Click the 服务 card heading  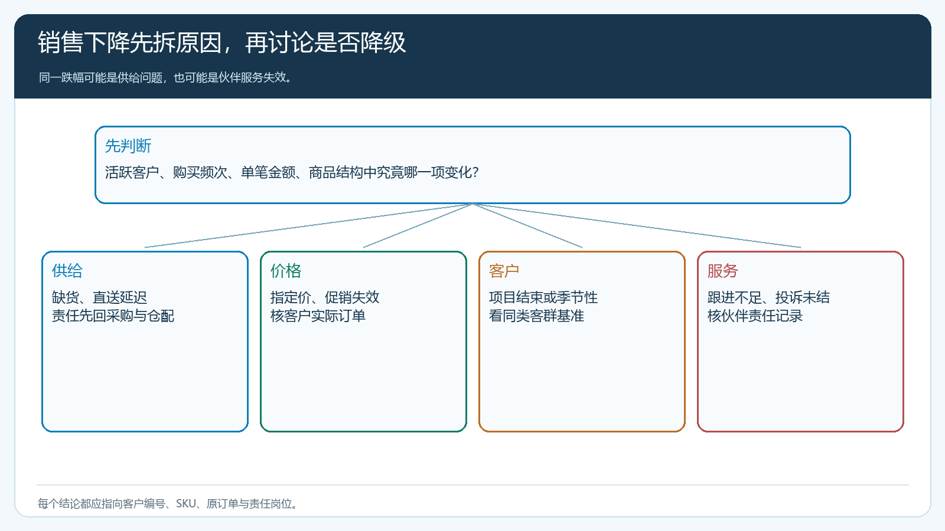(x=723, y=271)
